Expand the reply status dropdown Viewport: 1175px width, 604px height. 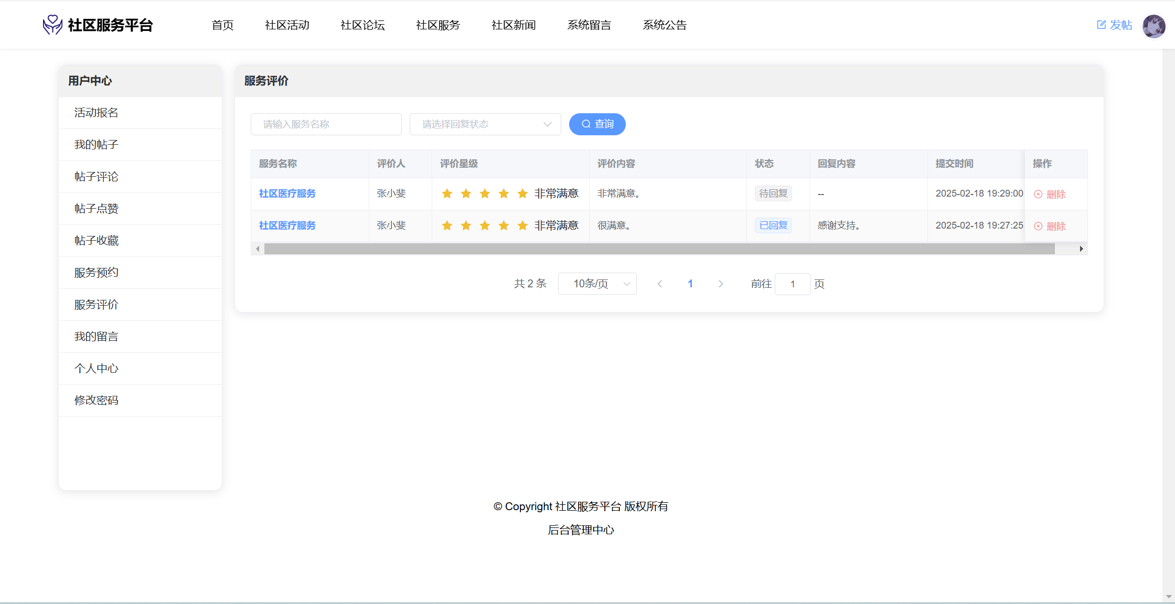(x=485, y=124)
